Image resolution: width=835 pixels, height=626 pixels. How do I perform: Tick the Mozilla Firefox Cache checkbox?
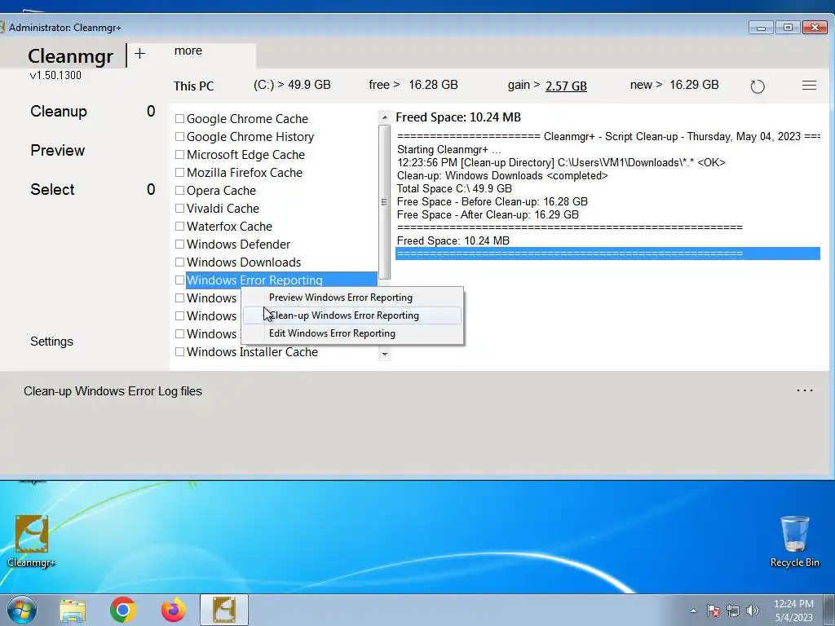180,173
